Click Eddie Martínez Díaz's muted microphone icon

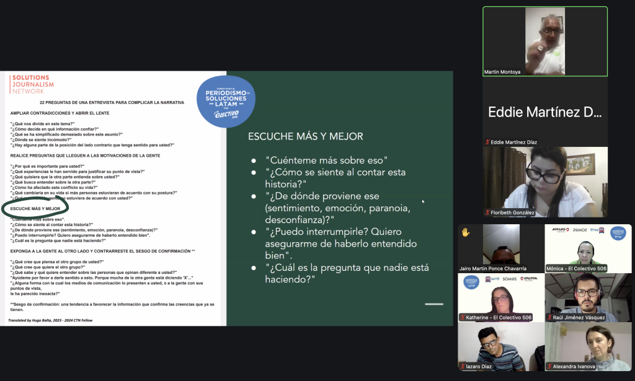pos(487,142)
